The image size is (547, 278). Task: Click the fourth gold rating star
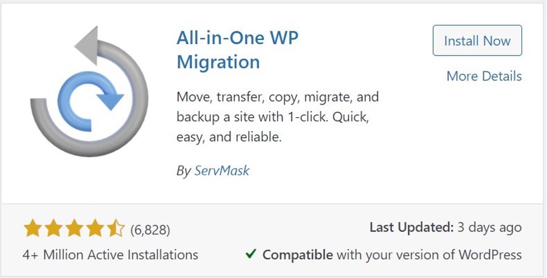click(94, 229)
